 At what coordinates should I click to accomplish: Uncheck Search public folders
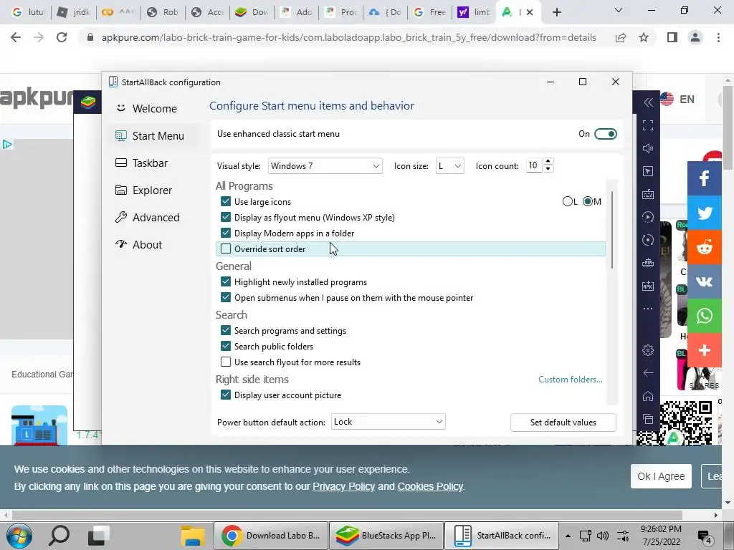coord(226,346)
